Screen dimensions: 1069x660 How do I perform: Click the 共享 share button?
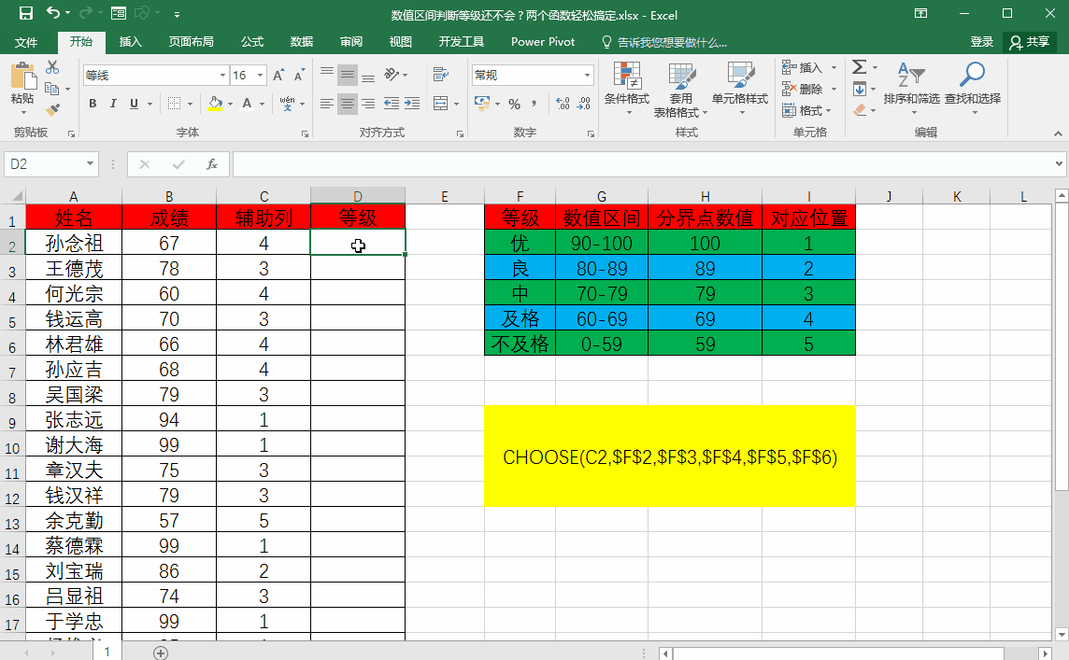point(1030,42)
